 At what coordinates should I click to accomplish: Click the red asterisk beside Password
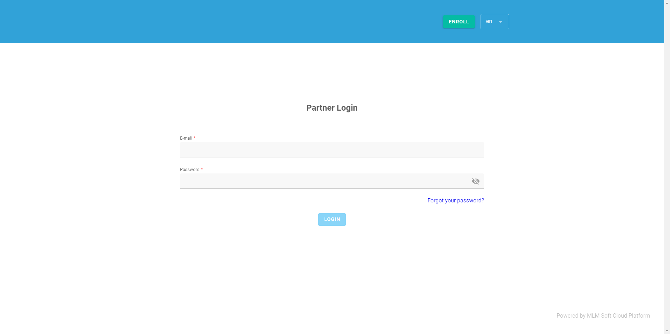(x=202, y=169)
